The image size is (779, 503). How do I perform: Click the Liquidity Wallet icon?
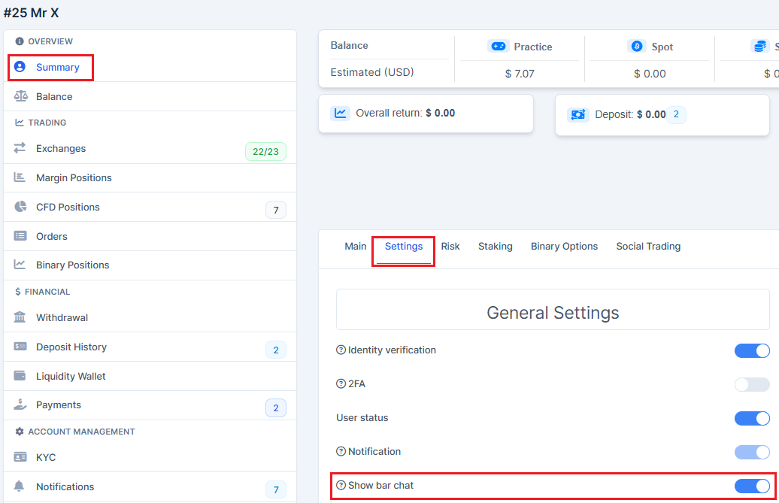click(20, 376)
